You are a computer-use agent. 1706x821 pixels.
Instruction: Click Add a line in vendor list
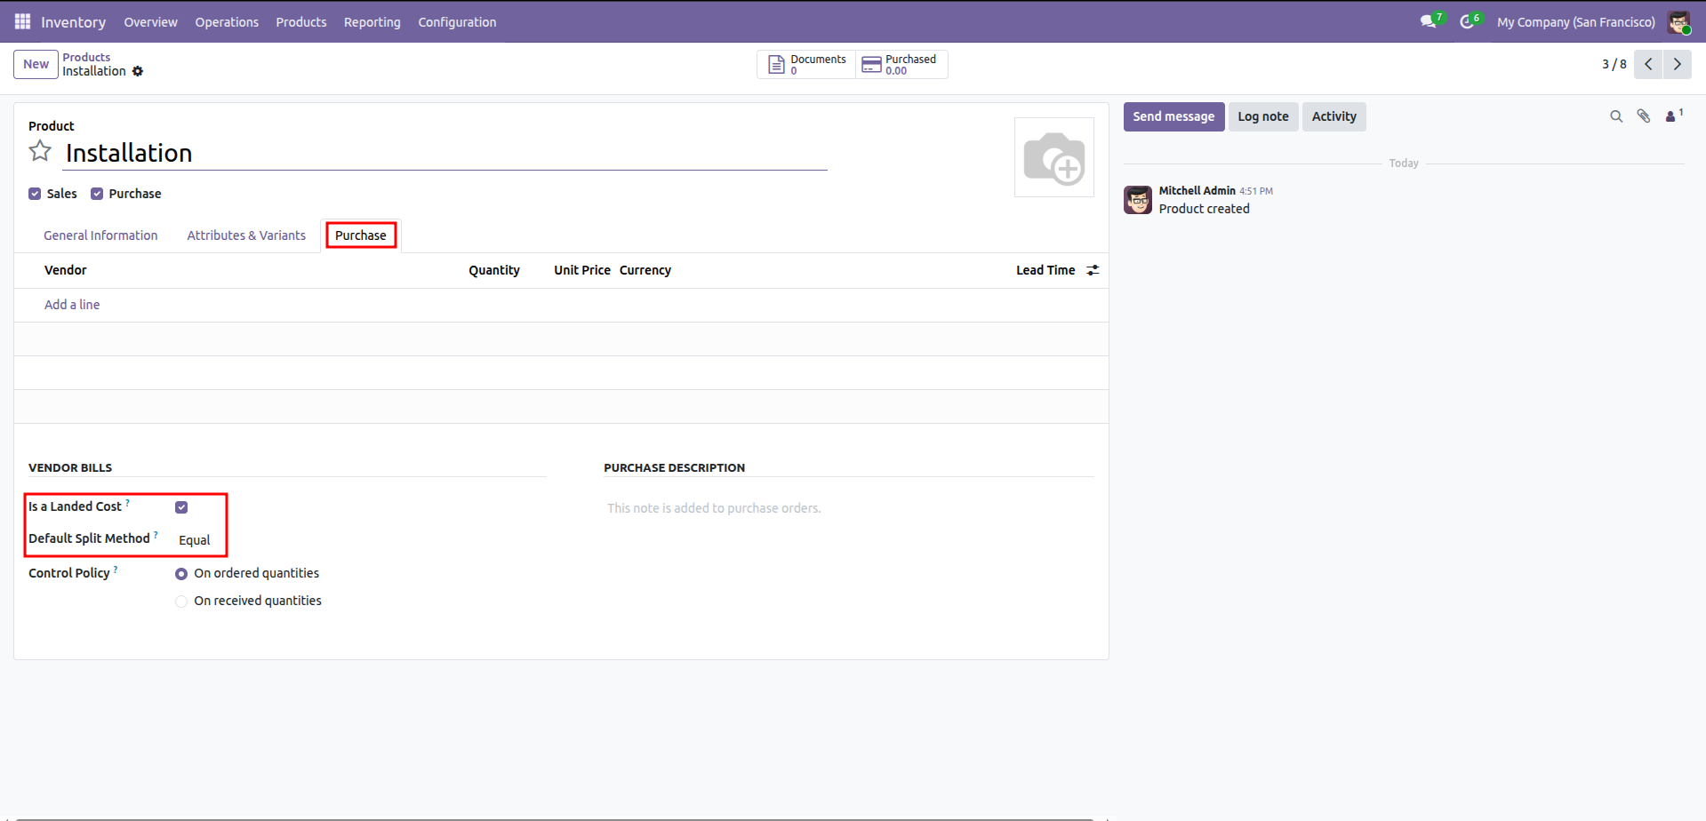tap(72, 305)
